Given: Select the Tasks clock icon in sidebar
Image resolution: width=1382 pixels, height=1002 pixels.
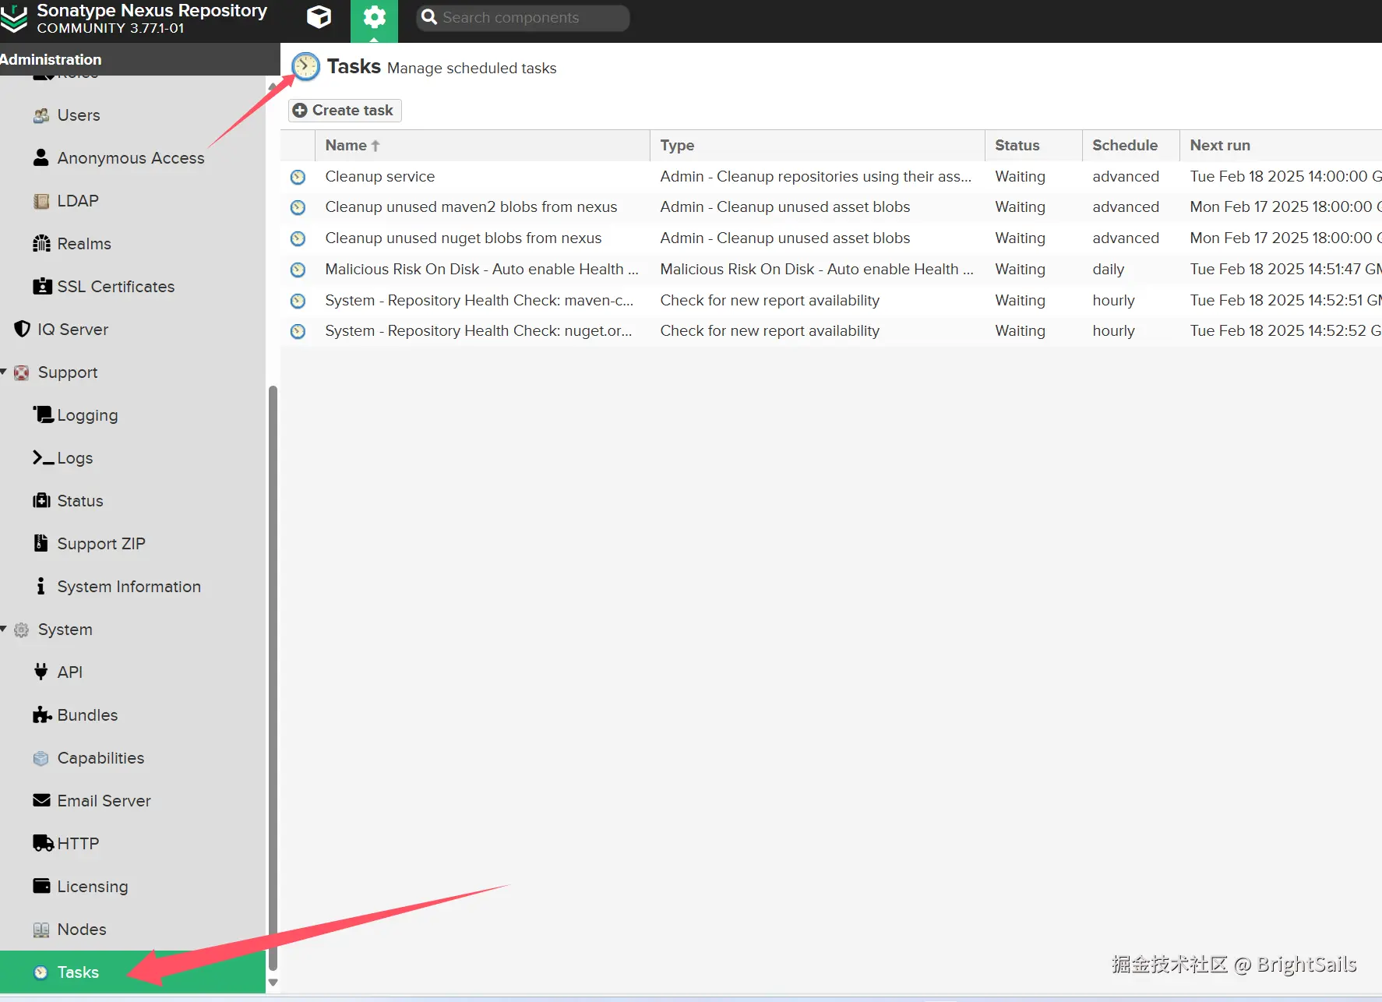Looking at the screenshot, I should click(41, 972).
